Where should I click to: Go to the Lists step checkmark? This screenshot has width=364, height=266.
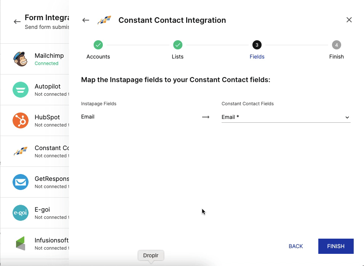(x=177, y=45)
